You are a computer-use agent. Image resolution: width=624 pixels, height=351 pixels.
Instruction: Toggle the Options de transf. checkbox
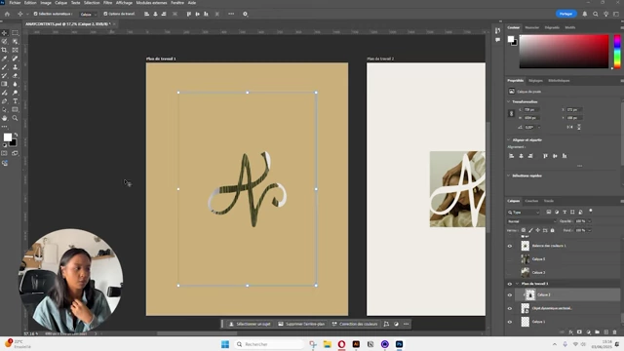pyautogui.click(x=105, y=14)
